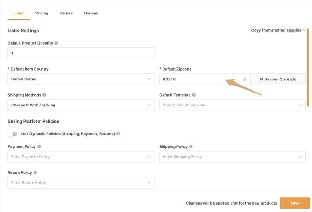Click help icon next to Payment Policy
This screenshot has height=212, width=312.
pyautogui.click(x=39, y=146)
